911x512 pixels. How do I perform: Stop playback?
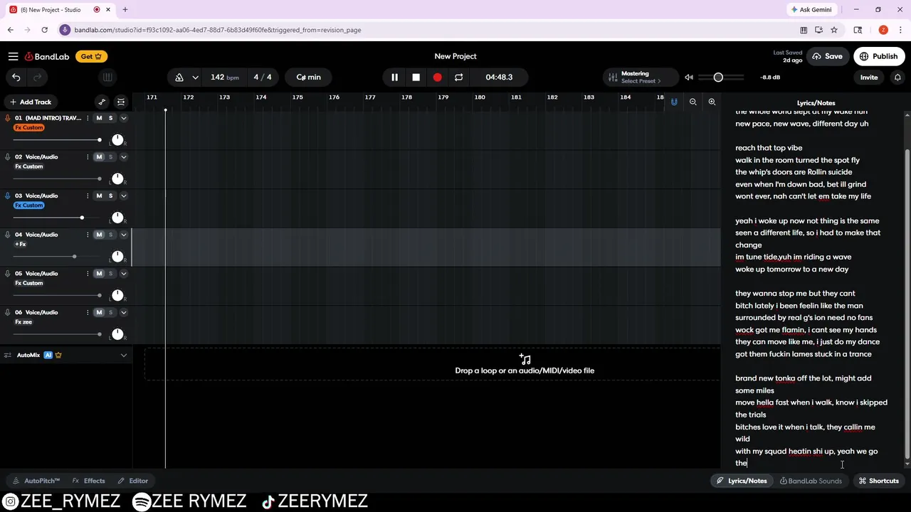point(416,77)
